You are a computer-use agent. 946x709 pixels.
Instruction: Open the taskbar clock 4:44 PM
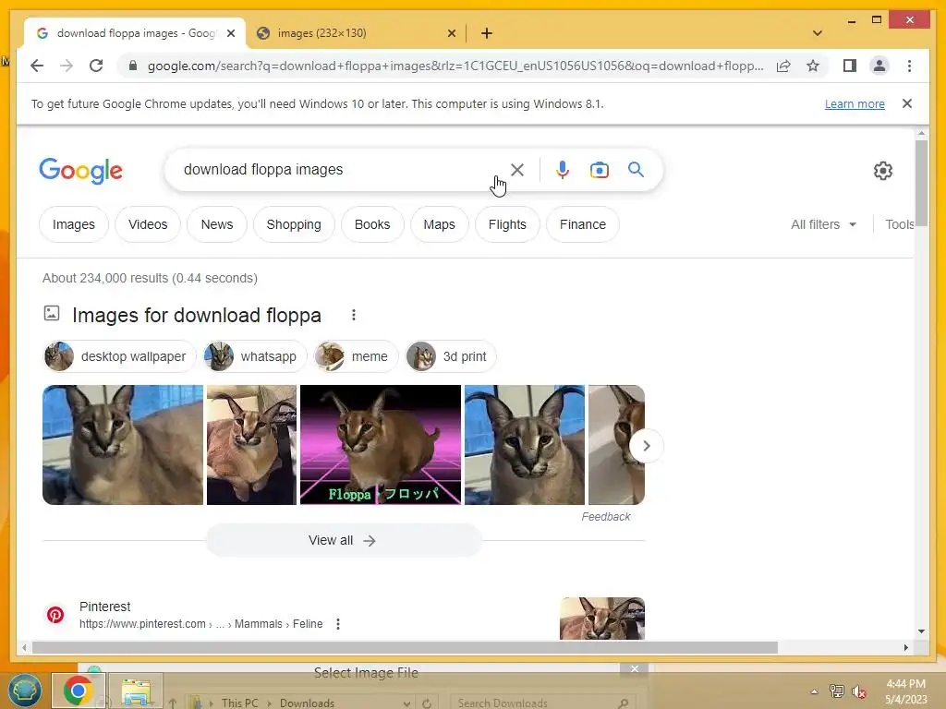[905, 691]
